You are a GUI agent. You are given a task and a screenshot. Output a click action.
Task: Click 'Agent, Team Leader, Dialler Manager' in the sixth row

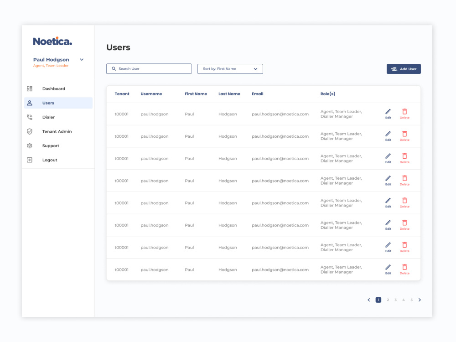pos(341,225)
